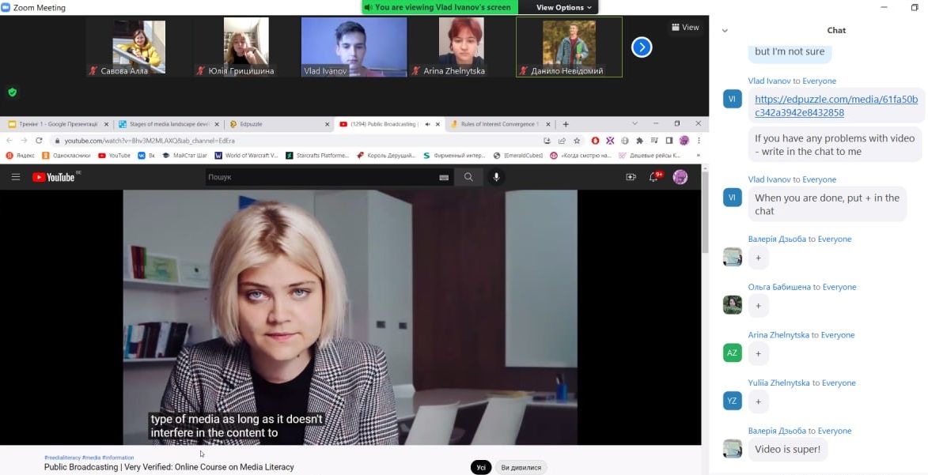Open the View Options dropdown

(563, 7)
